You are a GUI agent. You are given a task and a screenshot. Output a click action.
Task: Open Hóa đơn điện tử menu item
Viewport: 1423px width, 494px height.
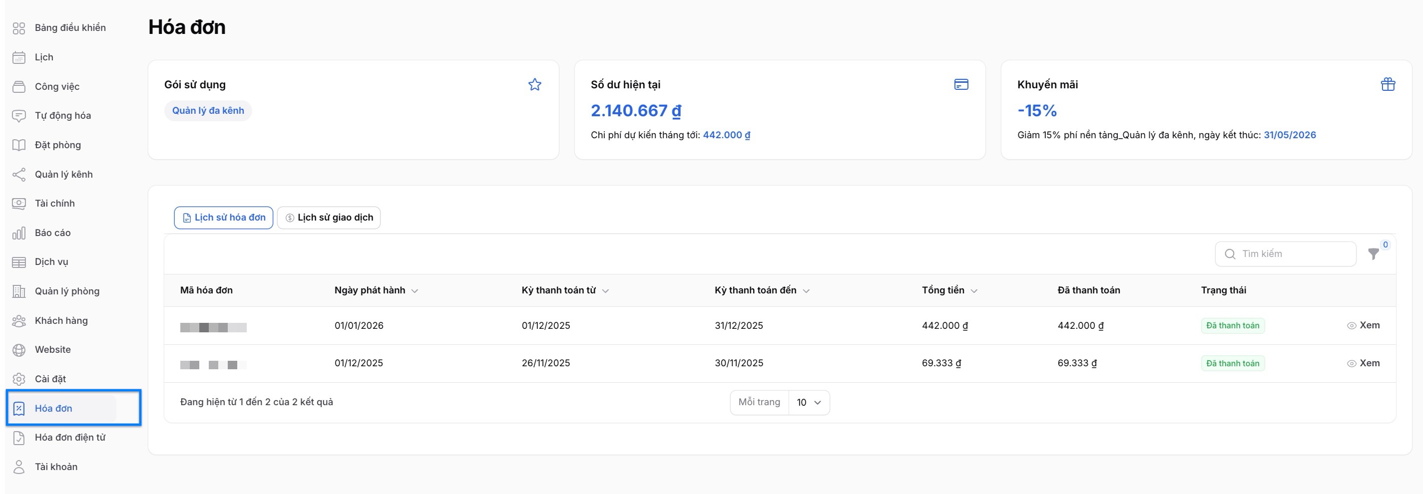69,438
